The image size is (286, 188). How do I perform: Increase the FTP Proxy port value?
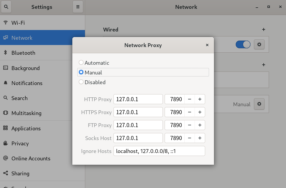pyautogui.click(x=200, y=125)
